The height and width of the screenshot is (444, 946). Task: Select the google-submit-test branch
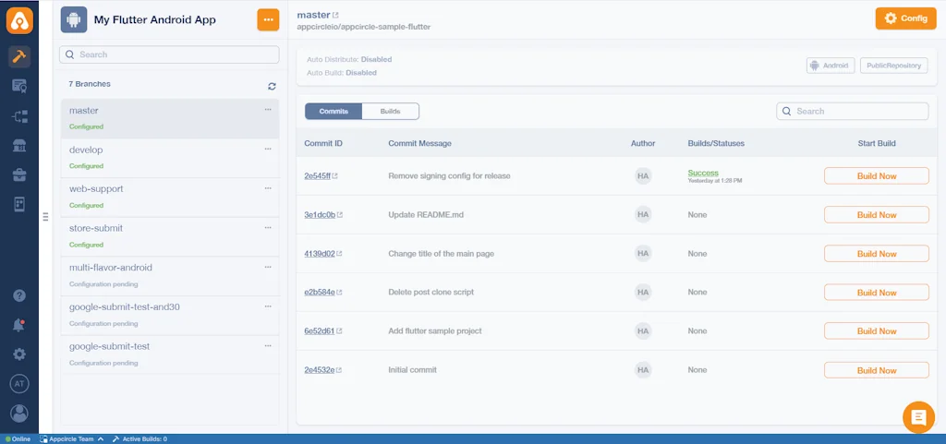coord(170,354)
